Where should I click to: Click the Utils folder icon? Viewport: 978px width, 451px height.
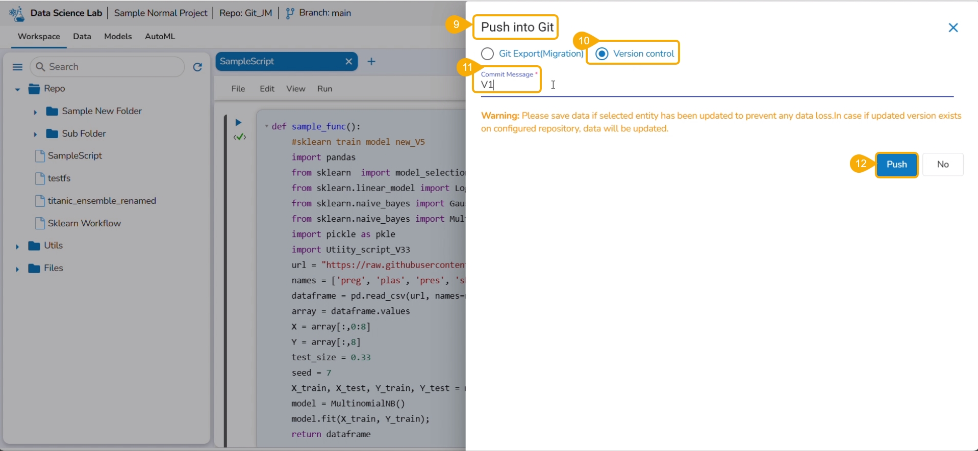34,246
